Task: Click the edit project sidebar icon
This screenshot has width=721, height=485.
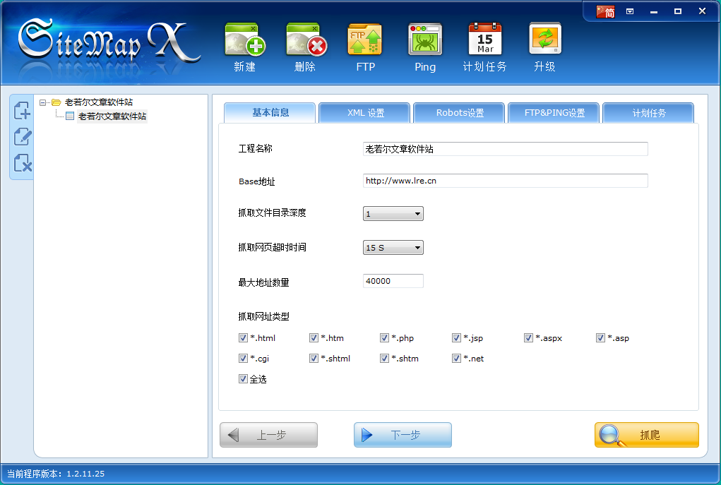Action: (23, 137)
